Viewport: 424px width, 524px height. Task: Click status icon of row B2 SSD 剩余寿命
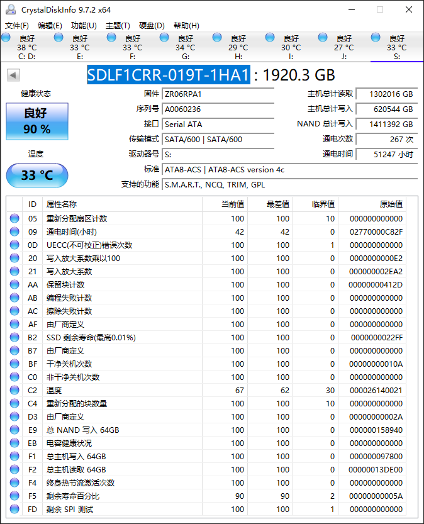click(14, 338)
